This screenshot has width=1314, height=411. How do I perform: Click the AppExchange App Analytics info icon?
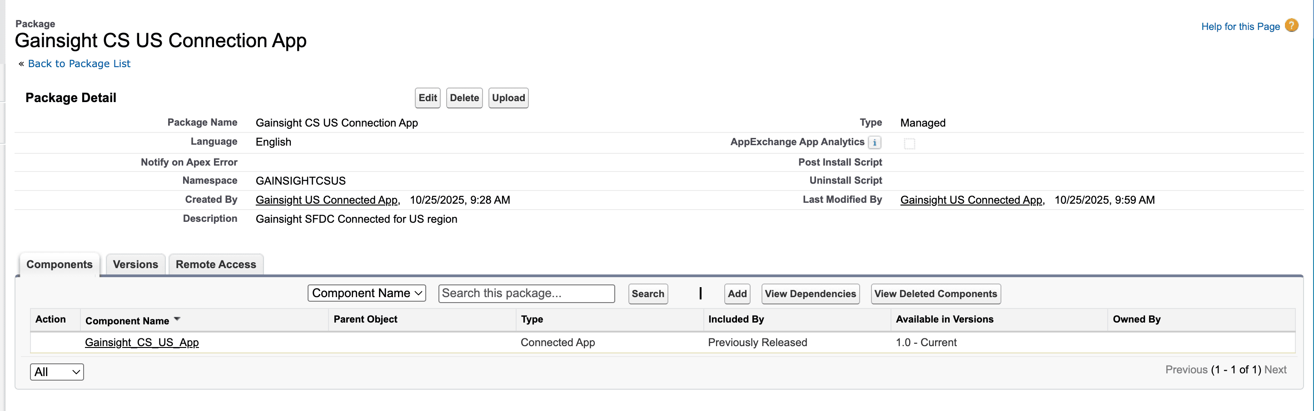click(x=874, y=142)
